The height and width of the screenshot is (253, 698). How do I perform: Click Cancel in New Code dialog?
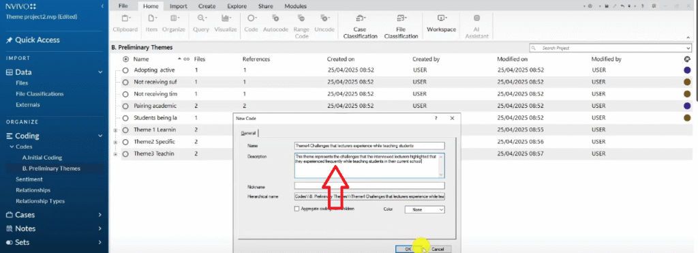(x=438, y=249)
